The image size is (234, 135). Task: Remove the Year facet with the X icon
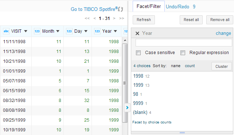137,33
